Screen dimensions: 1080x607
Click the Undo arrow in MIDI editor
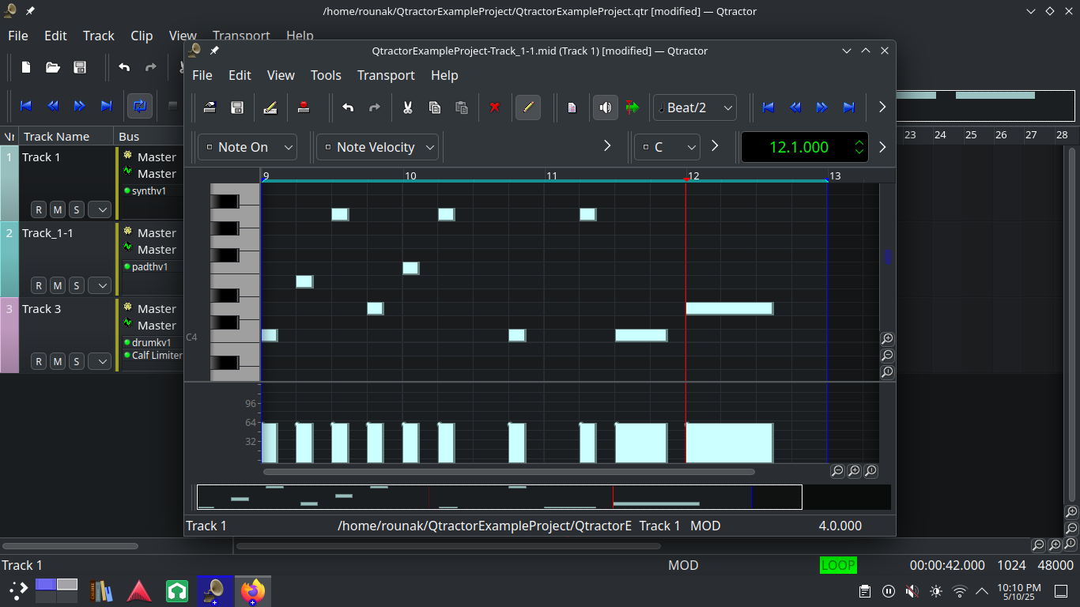[x=348, y=107]
